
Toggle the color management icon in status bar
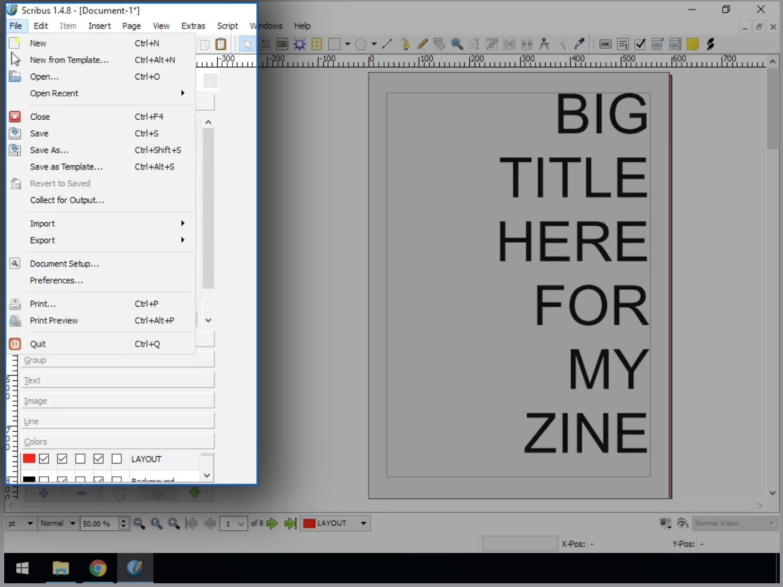tap(665, 523)
